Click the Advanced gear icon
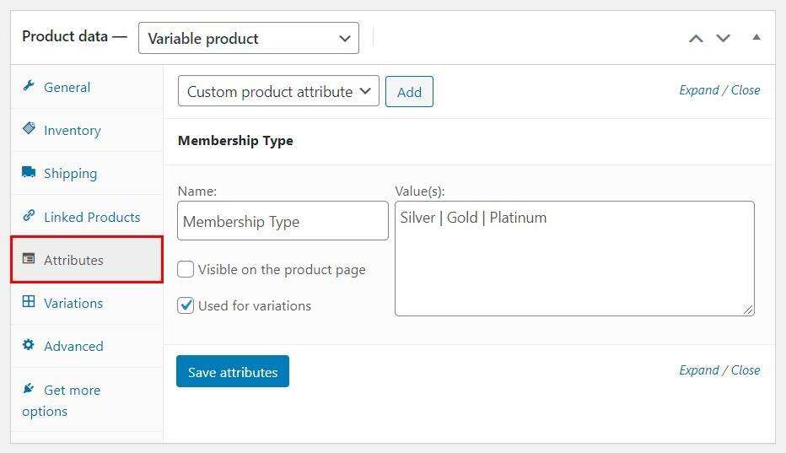 coord(29,345)
